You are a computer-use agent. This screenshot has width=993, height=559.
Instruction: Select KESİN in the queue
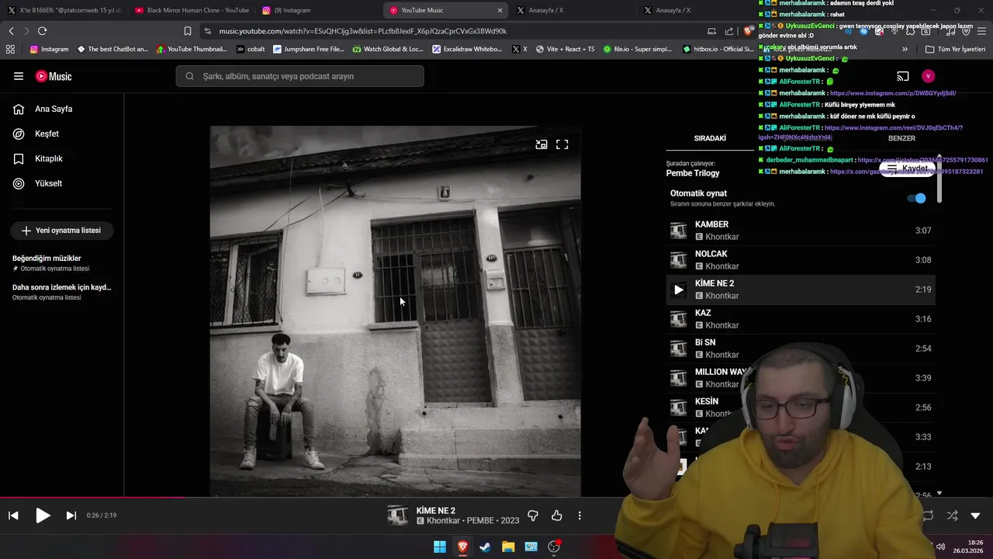click(801, 408)
